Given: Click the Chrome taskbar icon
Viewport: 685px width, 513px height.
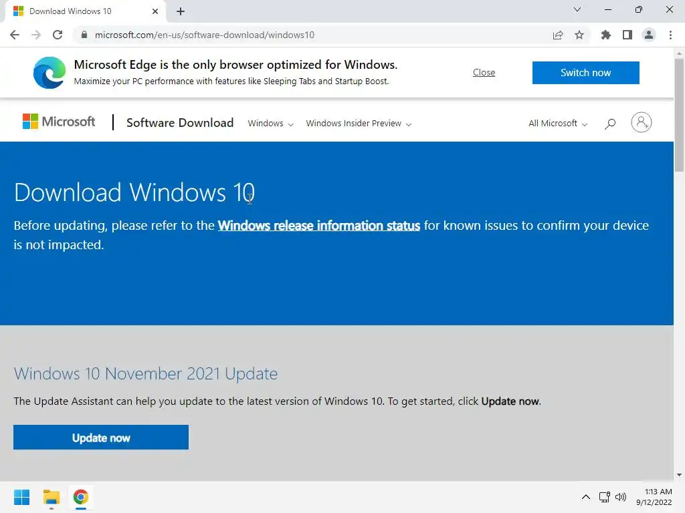Looking at the screenshot, I should [80, 497].
